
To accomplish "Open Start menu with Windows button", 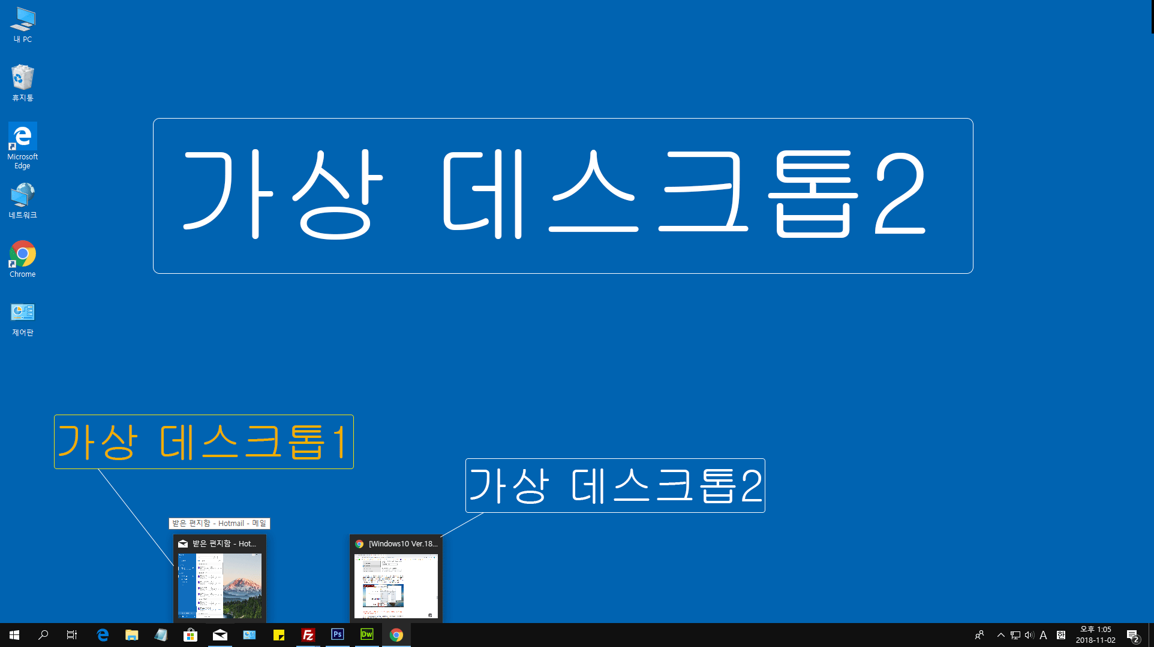I will pyautogui.click(x=13, y=634).
